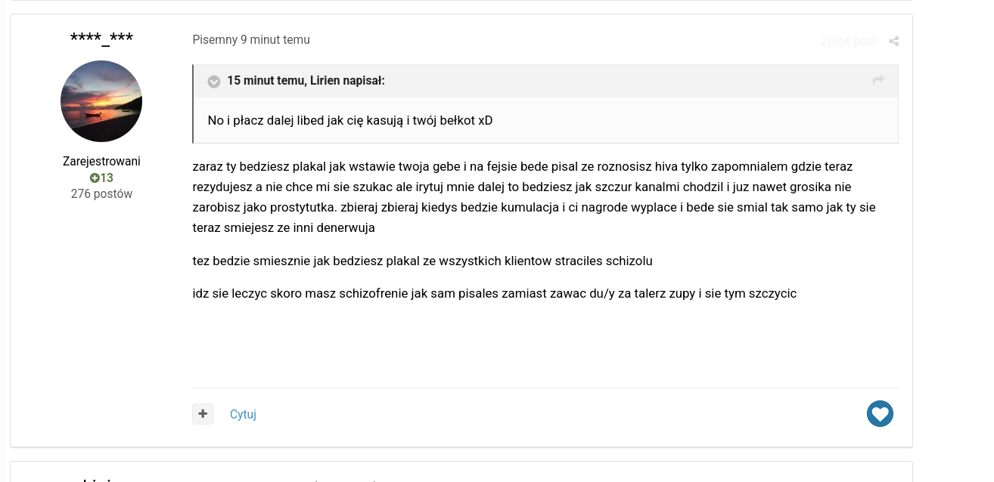Click the '276 postów' post count

(101, 194)
